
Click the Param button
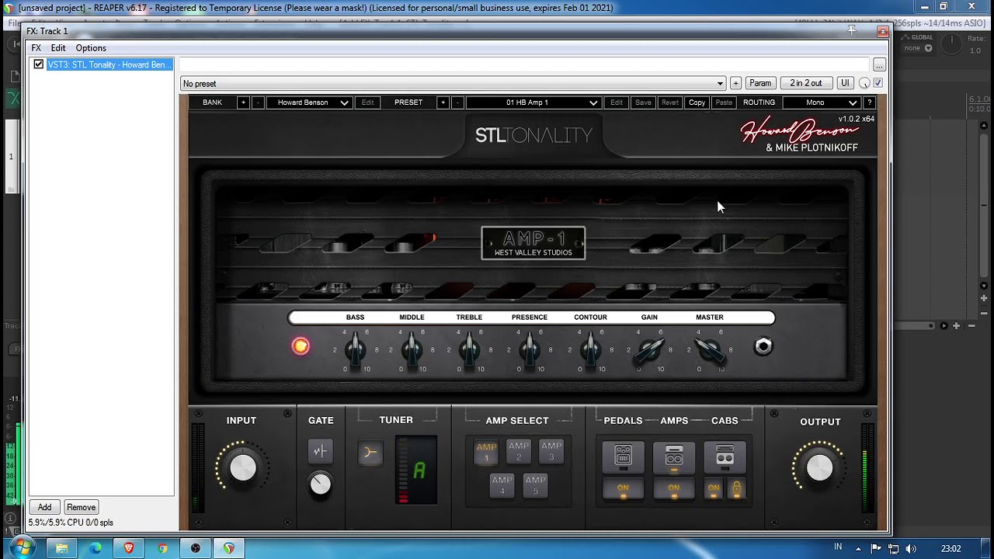tap(760, 83)
